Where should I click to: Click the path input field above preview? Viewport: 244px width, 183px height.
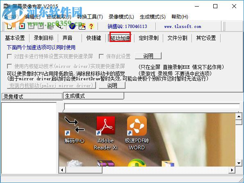pos(152,107)
